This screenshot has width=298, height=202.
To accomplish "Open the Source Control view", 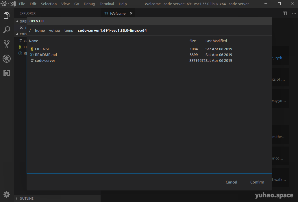I will pyautogui.click(x=7, y=44).
